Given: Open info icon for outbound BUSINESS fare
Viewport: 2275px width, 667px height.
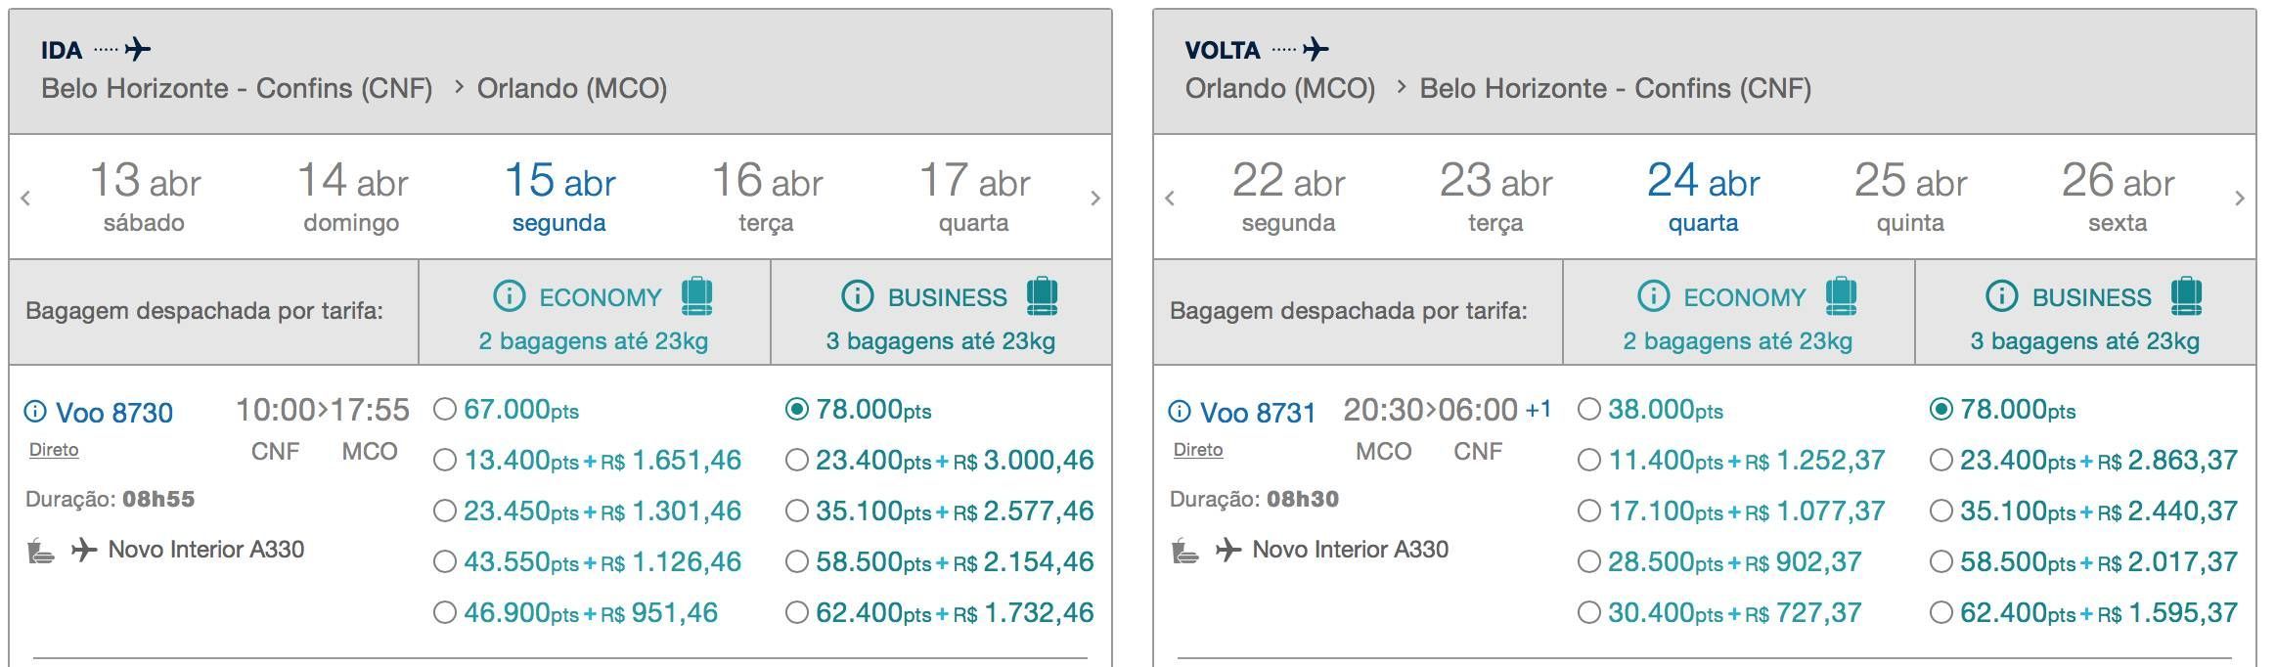Looking at the screenshot, I should click(x=858, y=295).
